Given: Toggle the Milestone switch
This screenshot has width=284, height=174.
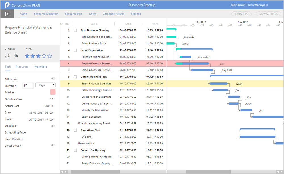Looking at the screenshot, I should 53,79.
